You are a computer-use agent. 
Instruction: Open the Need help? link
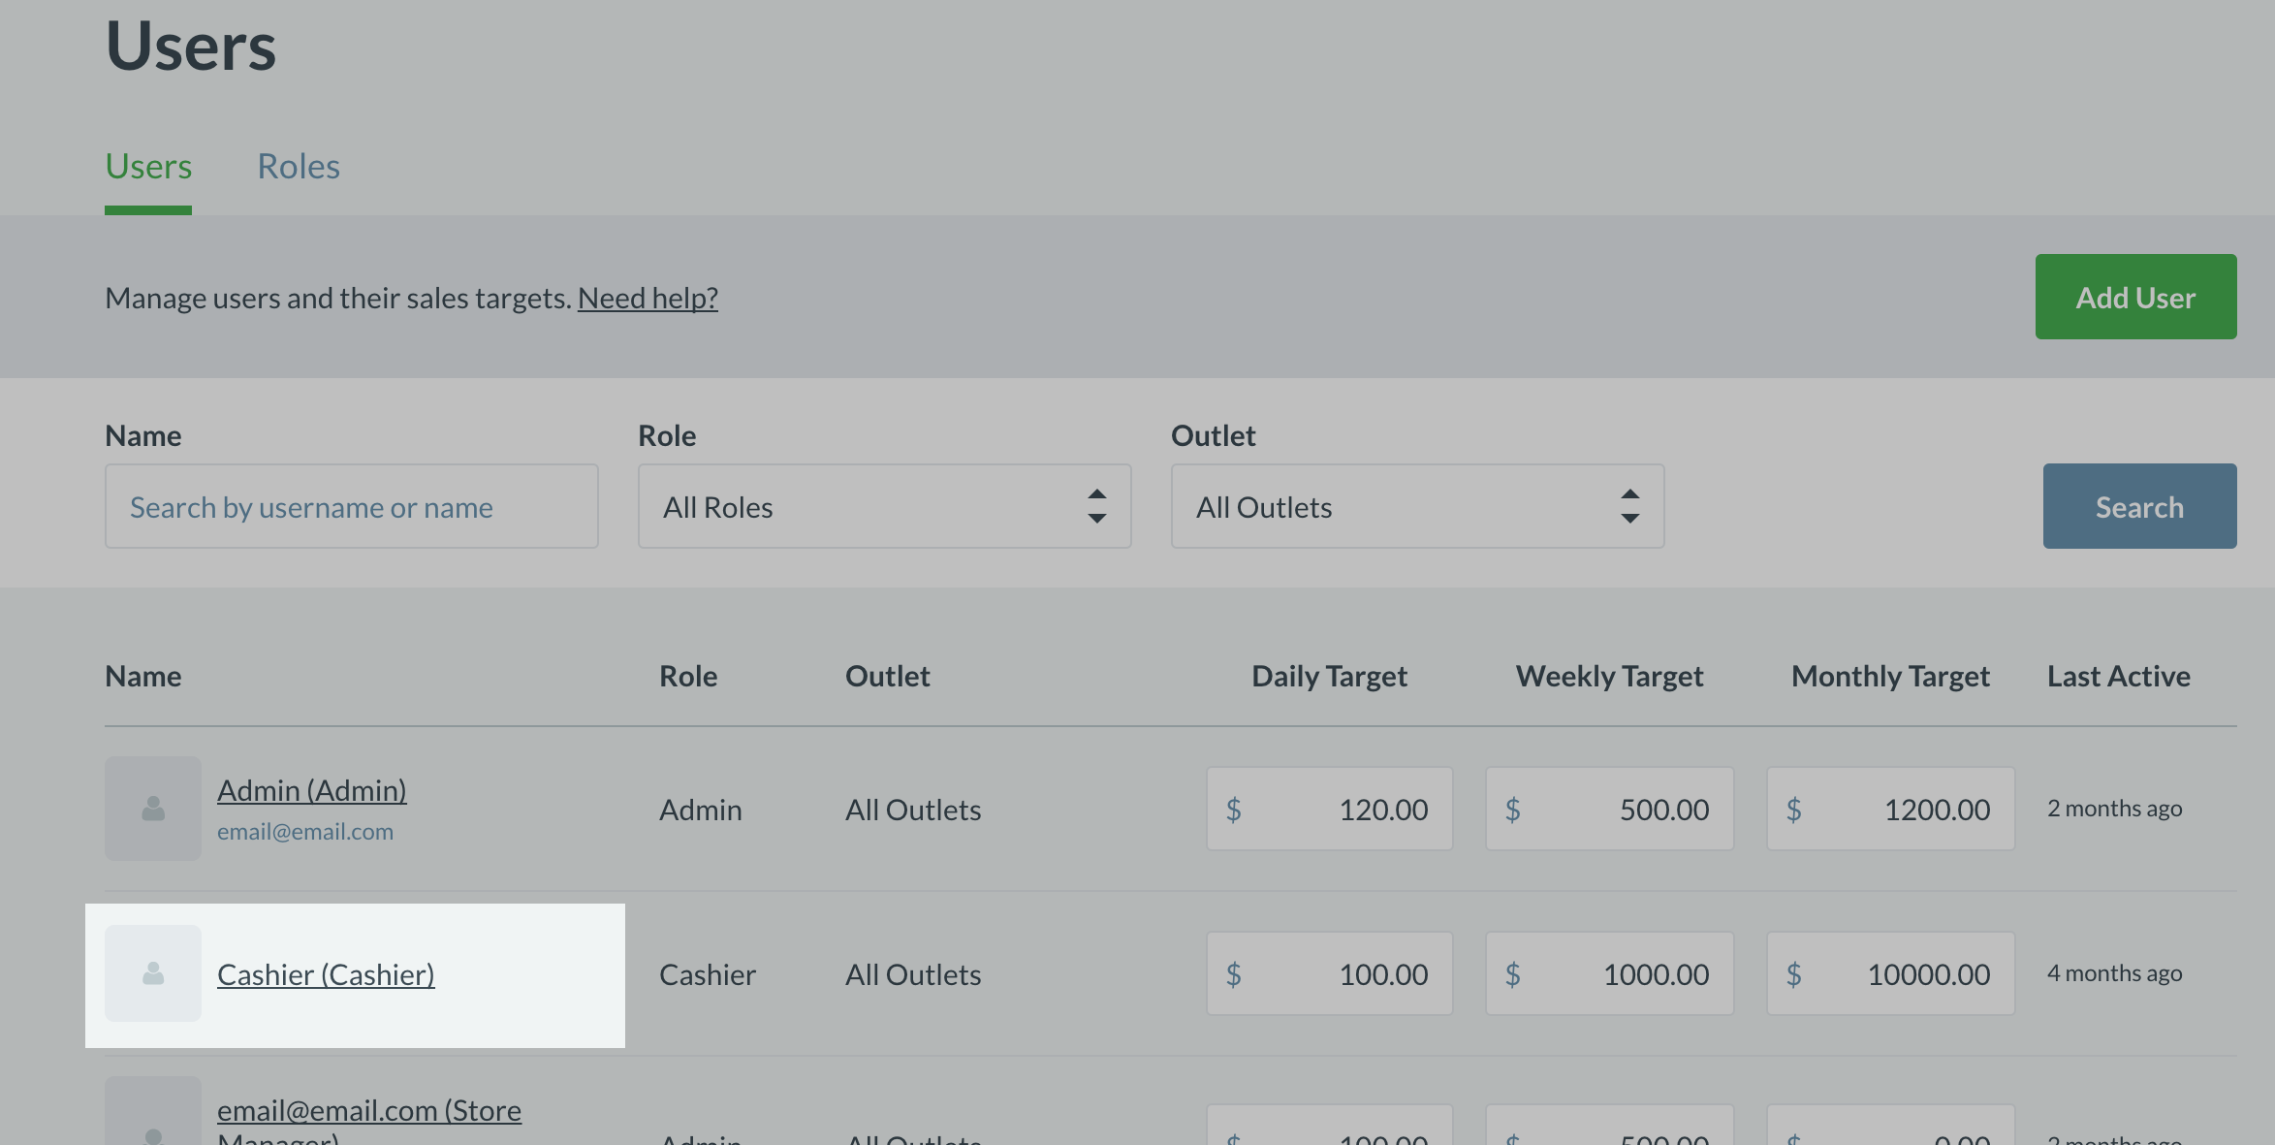click(648, 298)
